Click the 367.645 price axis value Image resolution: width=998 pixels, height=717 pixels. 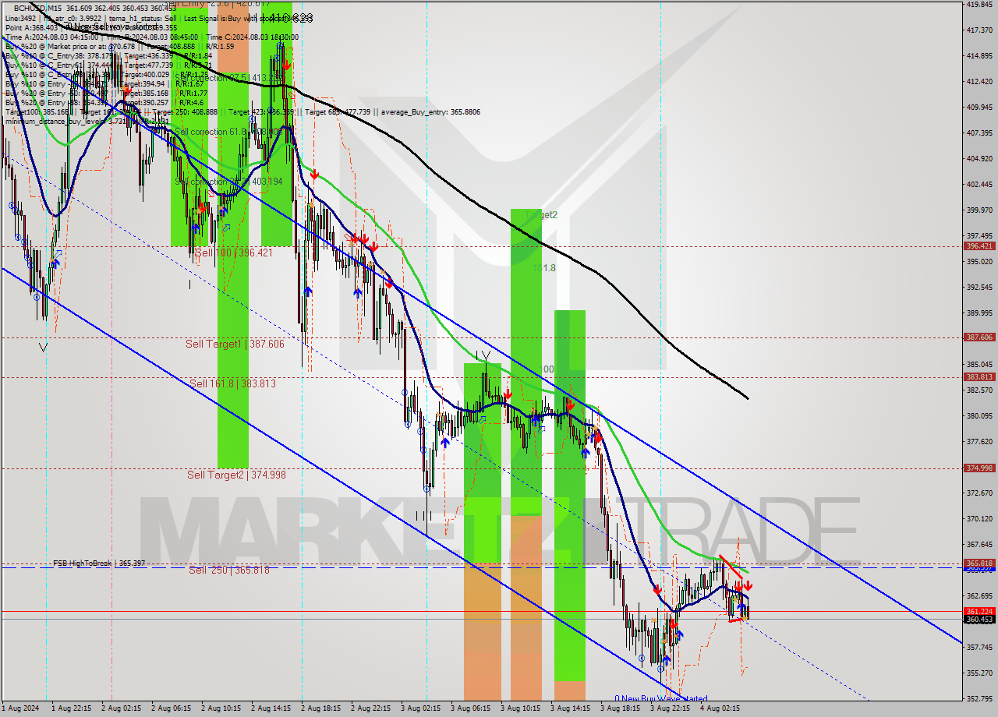[x=979, y=545]
